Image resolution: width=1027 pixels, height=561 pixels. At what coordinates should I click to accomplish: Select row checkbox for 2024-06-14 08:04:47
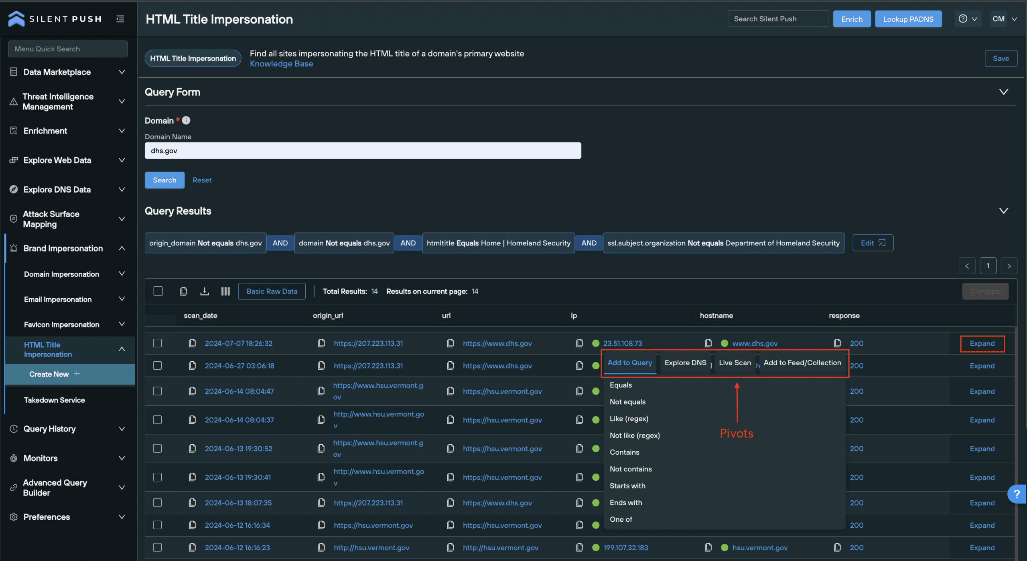click(158, 391)
